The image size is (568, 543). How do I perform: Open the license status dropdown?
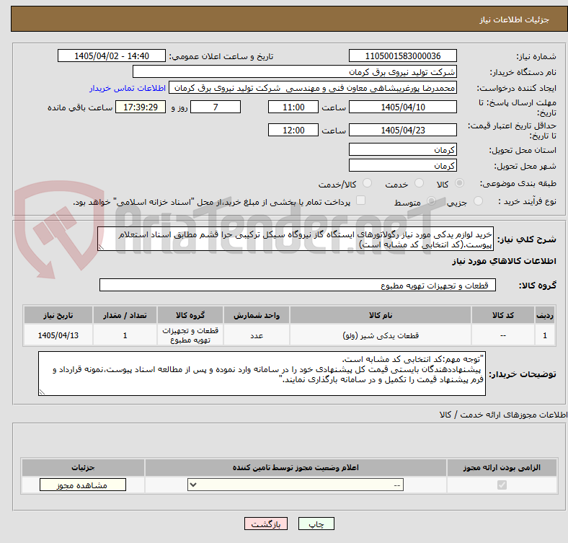tap(296, 485)
